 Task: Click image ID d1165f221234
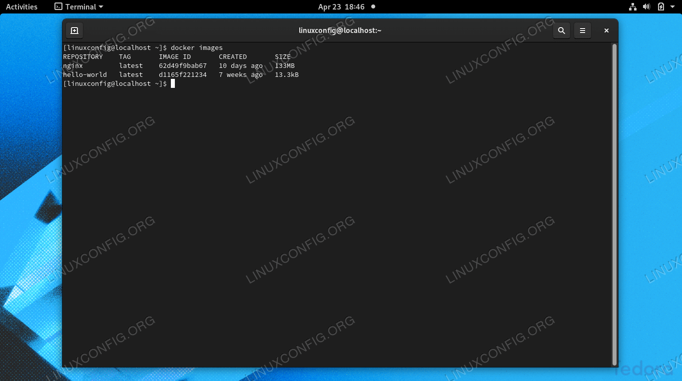(x=183, y=75)
